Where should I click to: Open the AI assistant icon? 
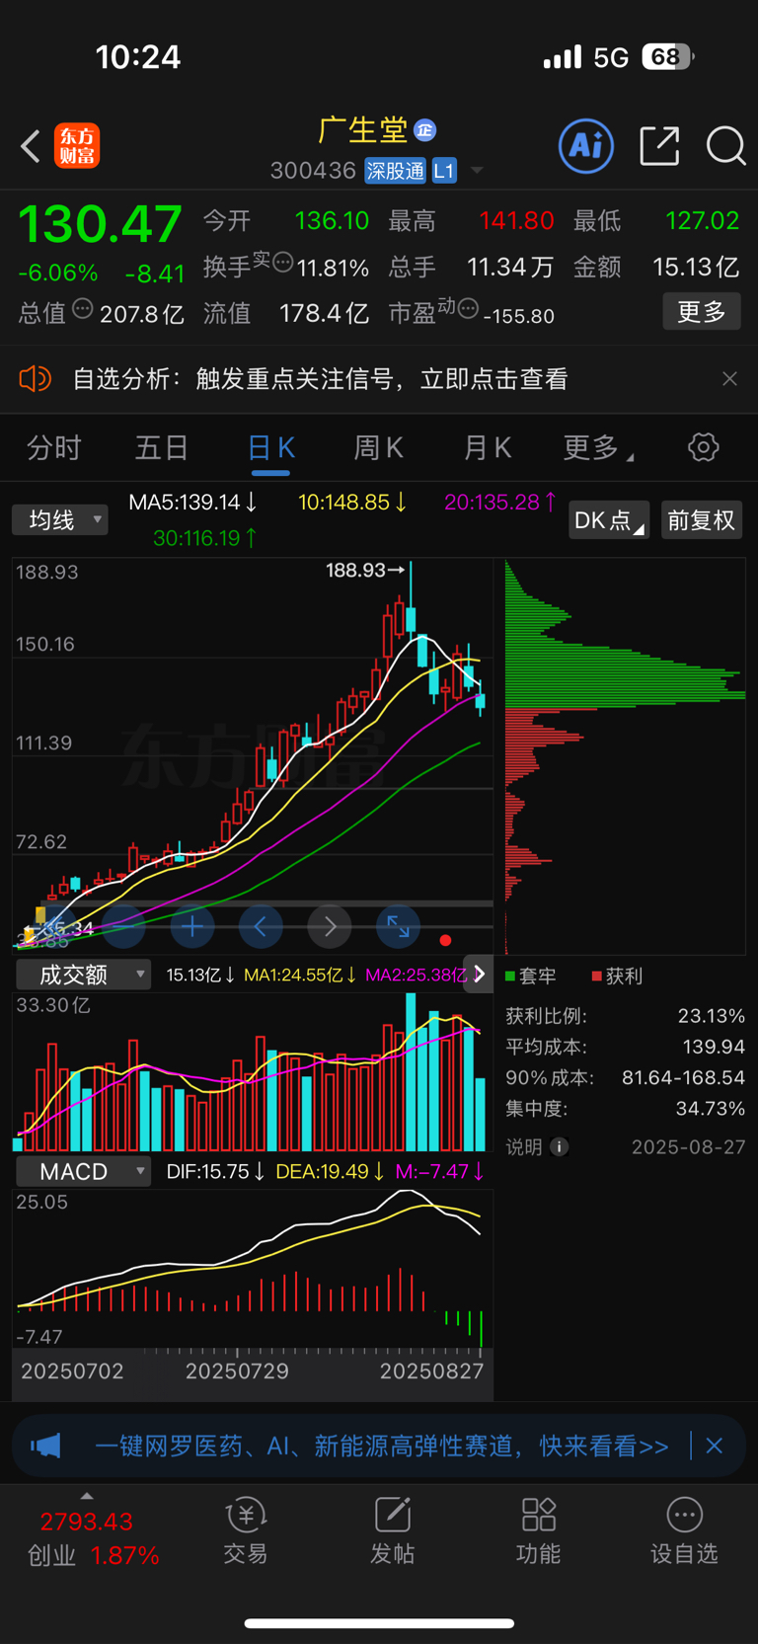click(586, 146)
